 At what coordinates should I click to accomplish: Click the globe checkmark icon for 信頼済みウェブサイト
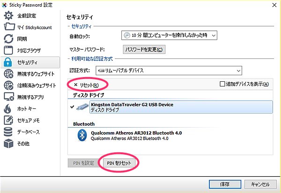click(x=8, y=86)
